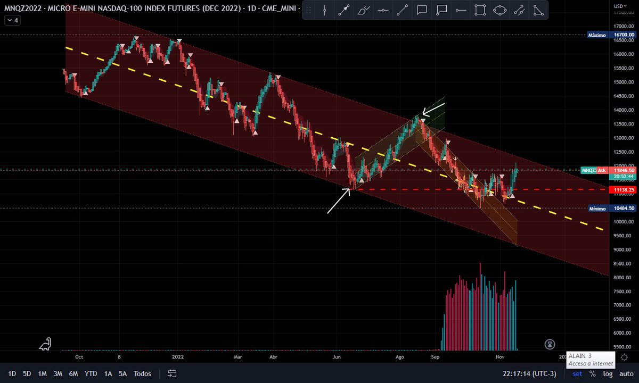Screen dimensions: 639x383
Task: Select the comment balloon tool
Action: [x=422, y=10]
